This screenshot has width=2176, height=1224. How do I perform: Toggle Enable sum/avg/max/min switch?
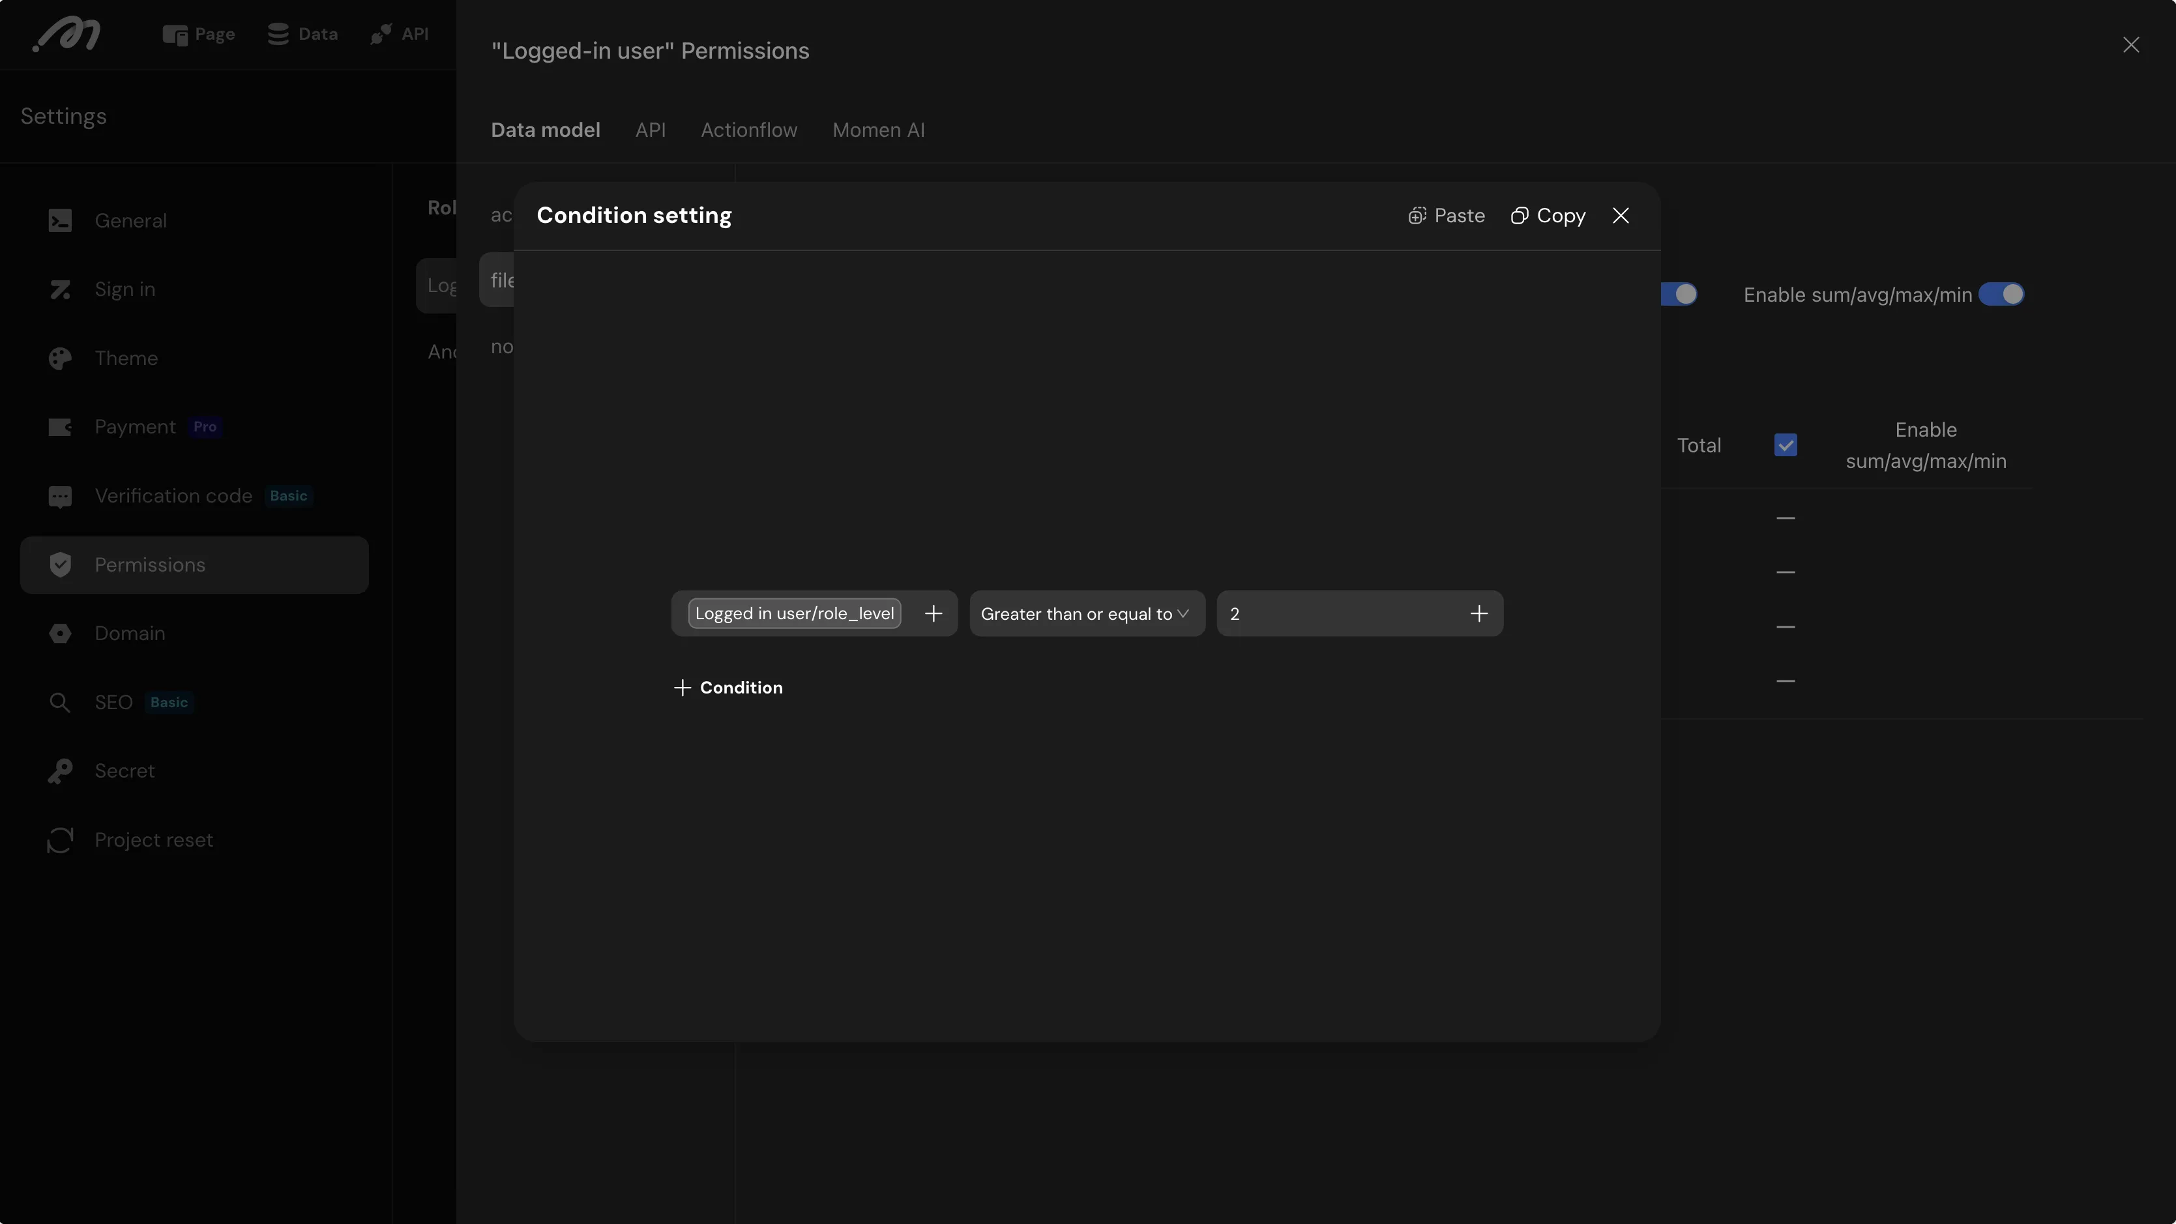pyautogui.click(x=2002, y=295)
